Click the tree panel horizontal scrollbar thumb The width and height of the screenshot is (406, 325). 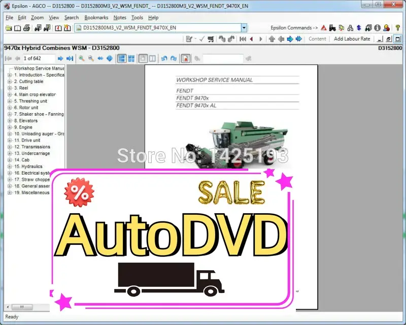coord(22,307)
